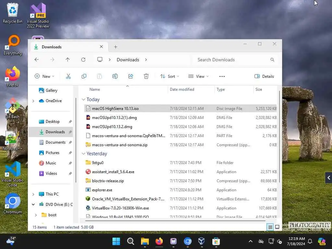Add a new Explorer tab

[x=116, y=47]
